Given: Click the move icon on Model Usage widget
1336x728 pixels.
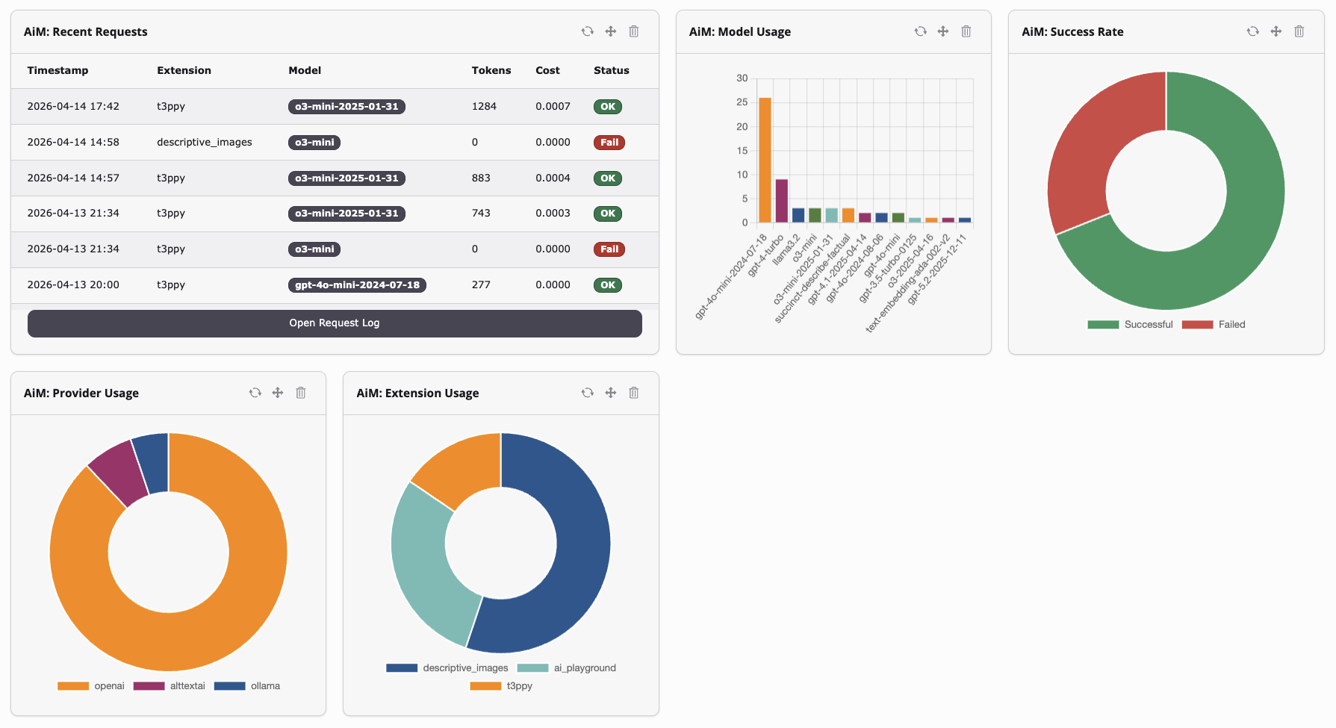Looking at the screenshot, I should 943,31.
